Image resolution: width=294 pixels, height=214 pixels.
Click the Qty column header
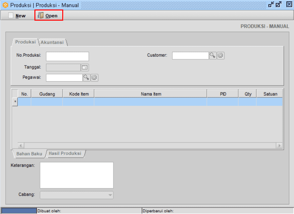coord(247,94)
